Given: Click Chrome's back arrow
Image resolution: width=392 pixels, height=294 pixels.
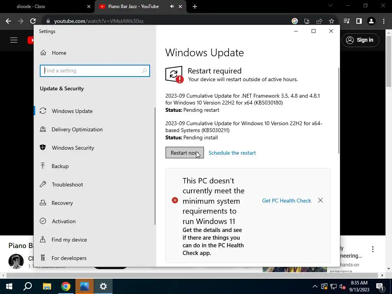Looking at the screenshot, I should tap(8, 21).
